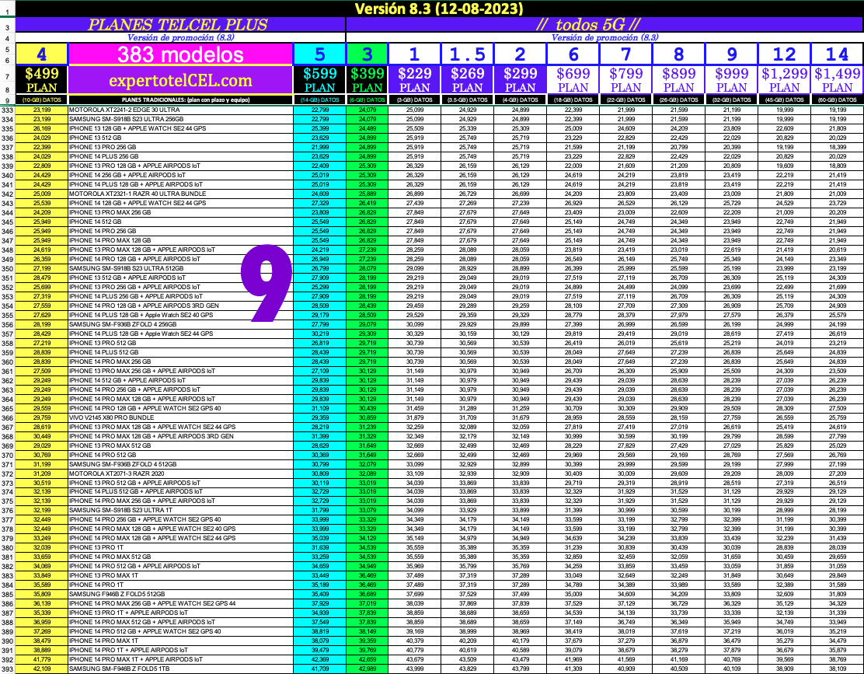This screenshot has width=864, height=674.
Task: Select the cyan plan number "5" header
Action: point(319,54)
